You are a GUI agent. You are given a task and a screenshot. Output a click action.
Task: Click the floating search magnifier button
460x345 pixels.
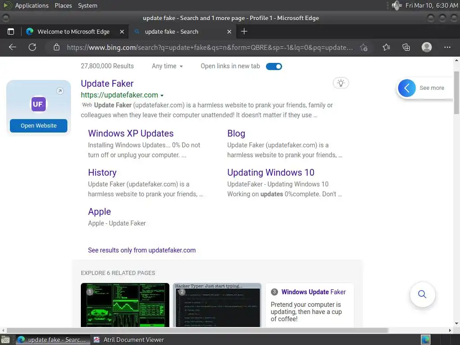422,294
